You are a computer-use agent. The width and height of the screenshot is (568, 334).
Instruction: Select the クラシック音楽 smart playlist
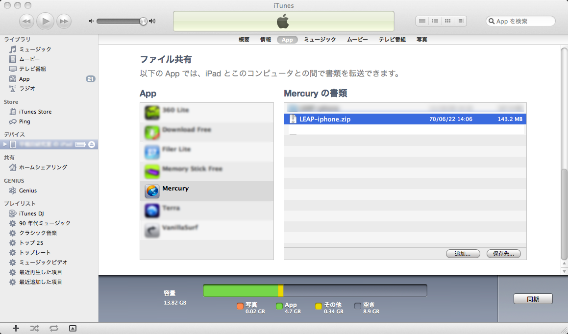click(x=33, y=233)
